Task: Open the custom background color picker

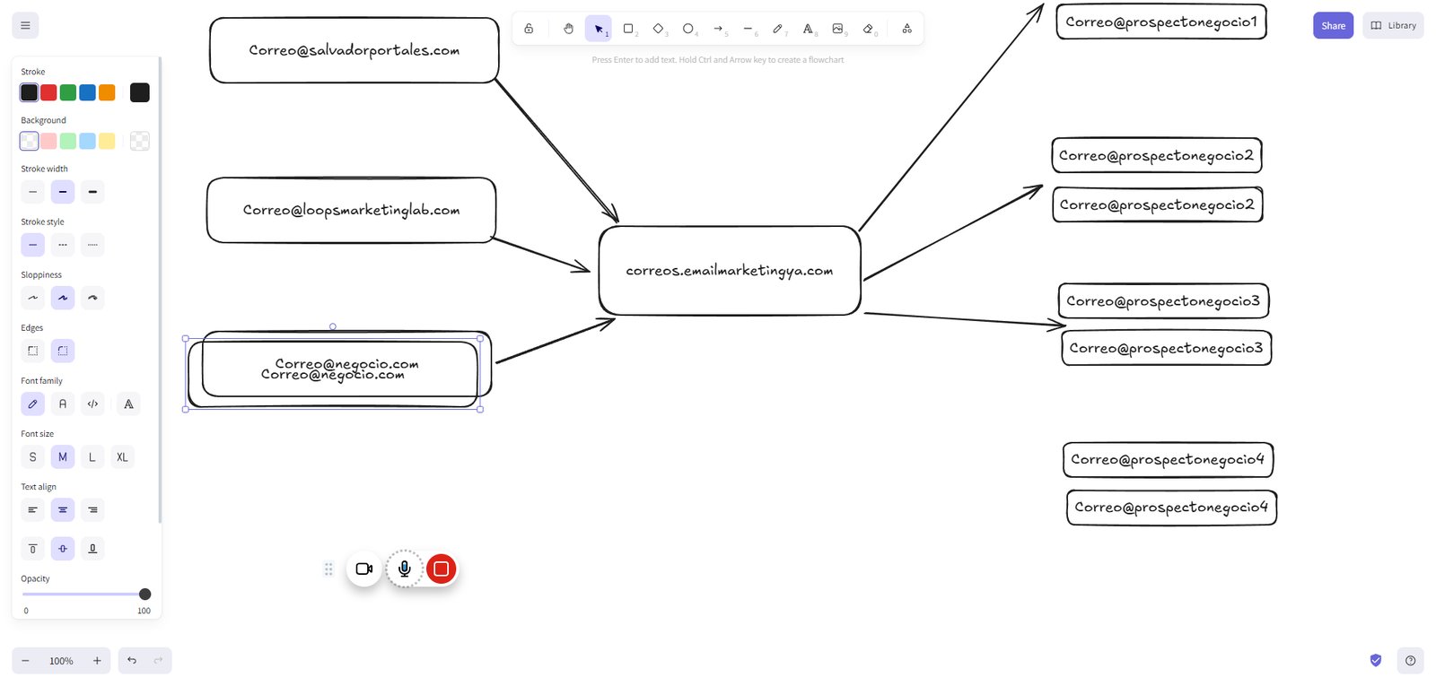Action: point(140,141)
